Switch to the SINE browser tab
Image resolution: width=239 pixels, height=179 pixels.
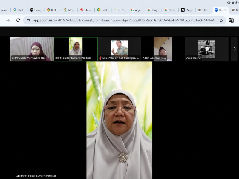[x=53, y=10]
